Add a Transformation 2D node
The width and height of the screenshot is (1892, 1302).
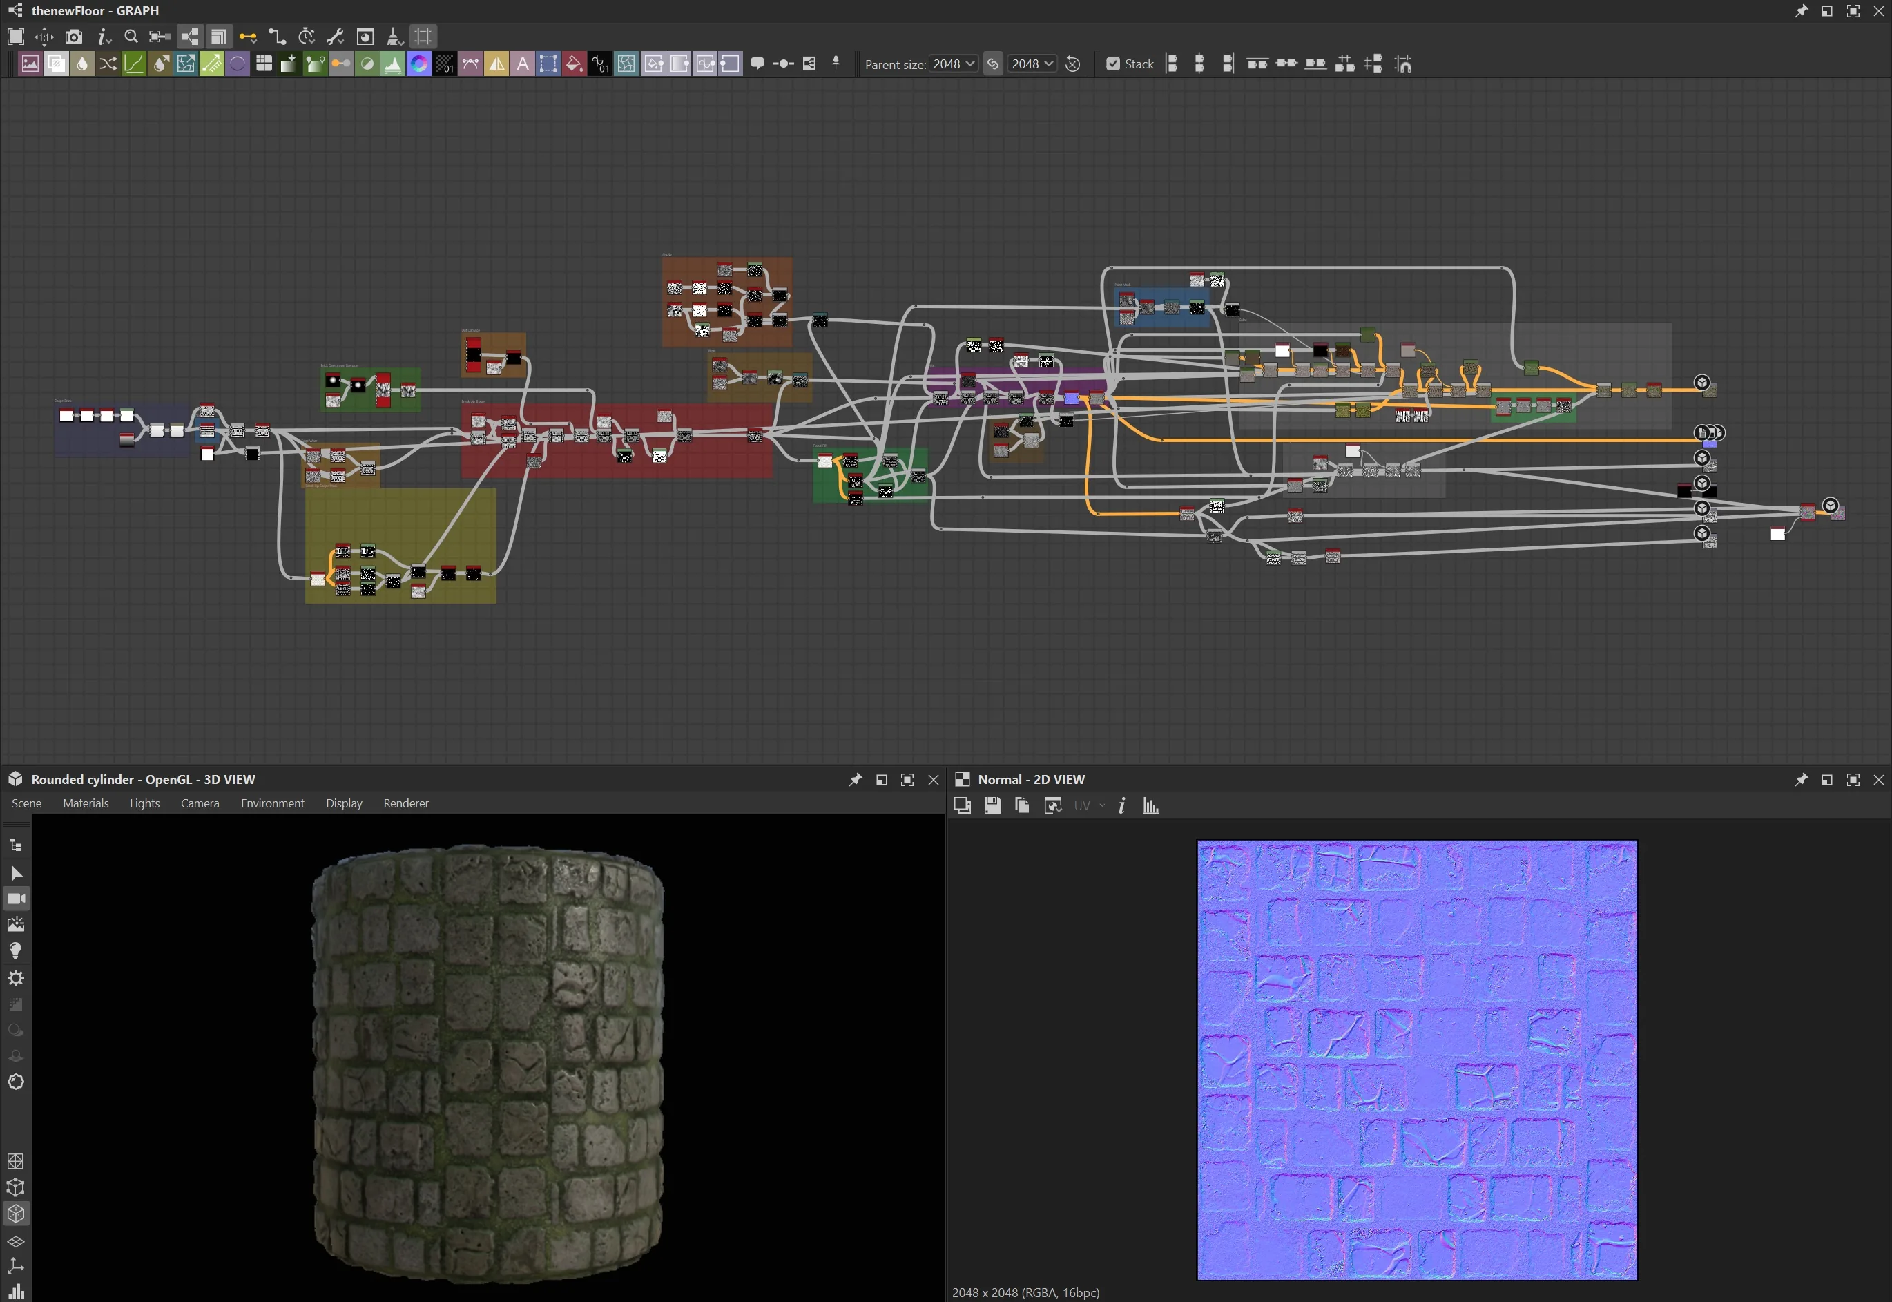549,64
